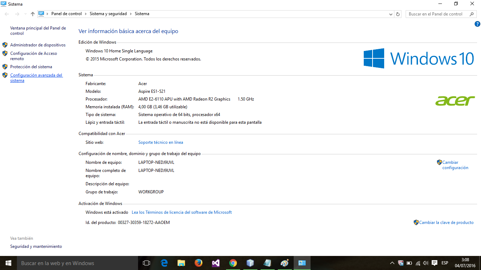Click shield icon beside Cambiar la clave de producto
Viewport: 481px width, 270px height.
point(416,223)
